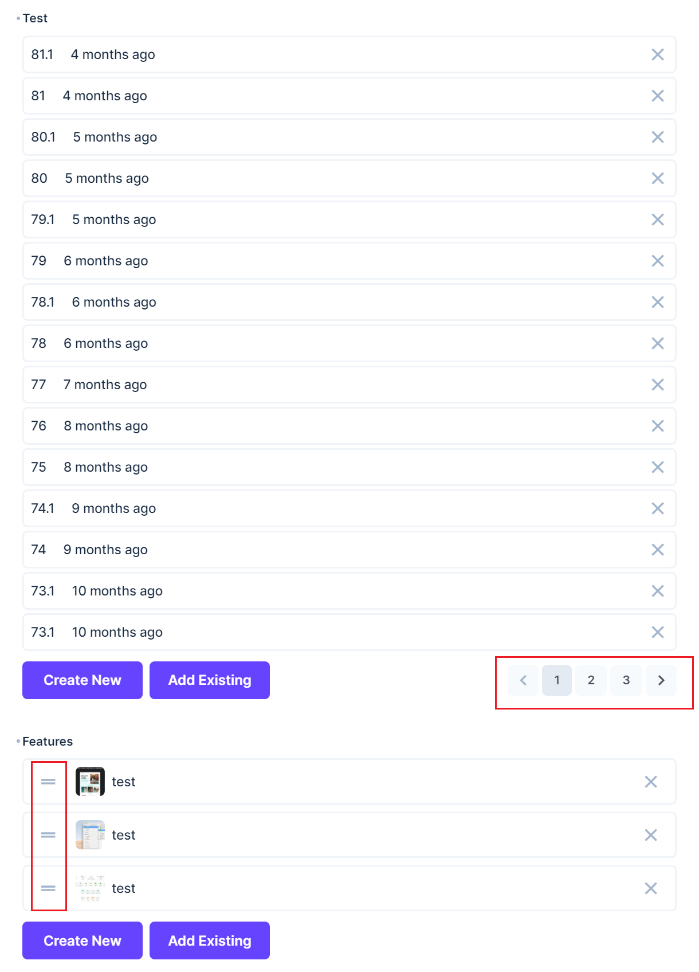Click Add Existing under Features
Image resolution: width=699 pixels, height=972 pixels.
click(209, 940)
